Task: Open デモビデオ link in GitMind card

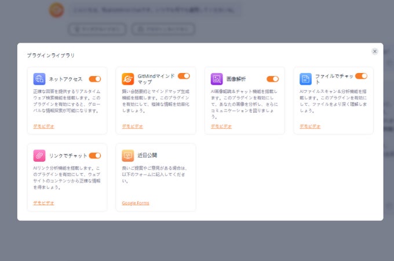Action: coord(133,126)
